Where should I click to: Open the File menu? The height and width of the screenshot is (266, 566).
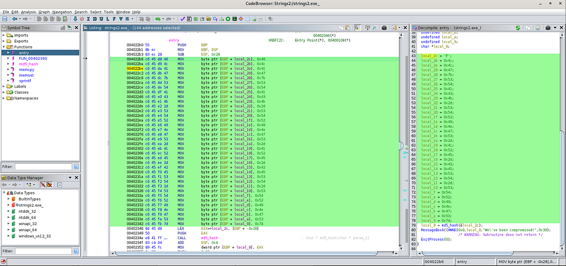(6, 12)
